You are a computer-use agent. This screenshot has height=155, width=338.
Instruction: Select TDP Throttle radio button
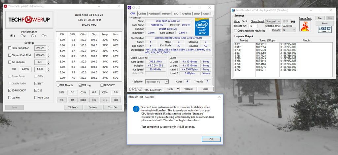[58, 85]
